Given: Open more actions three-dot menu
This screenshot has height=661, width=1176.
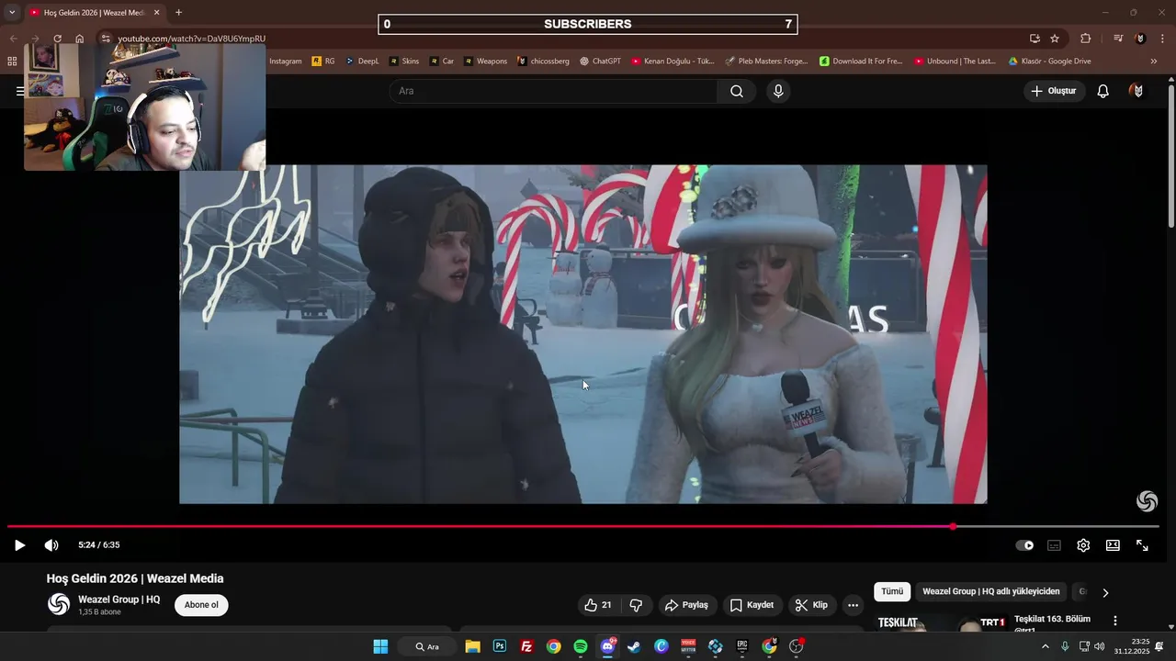Looking at the screenshot, I should (853, 605).
